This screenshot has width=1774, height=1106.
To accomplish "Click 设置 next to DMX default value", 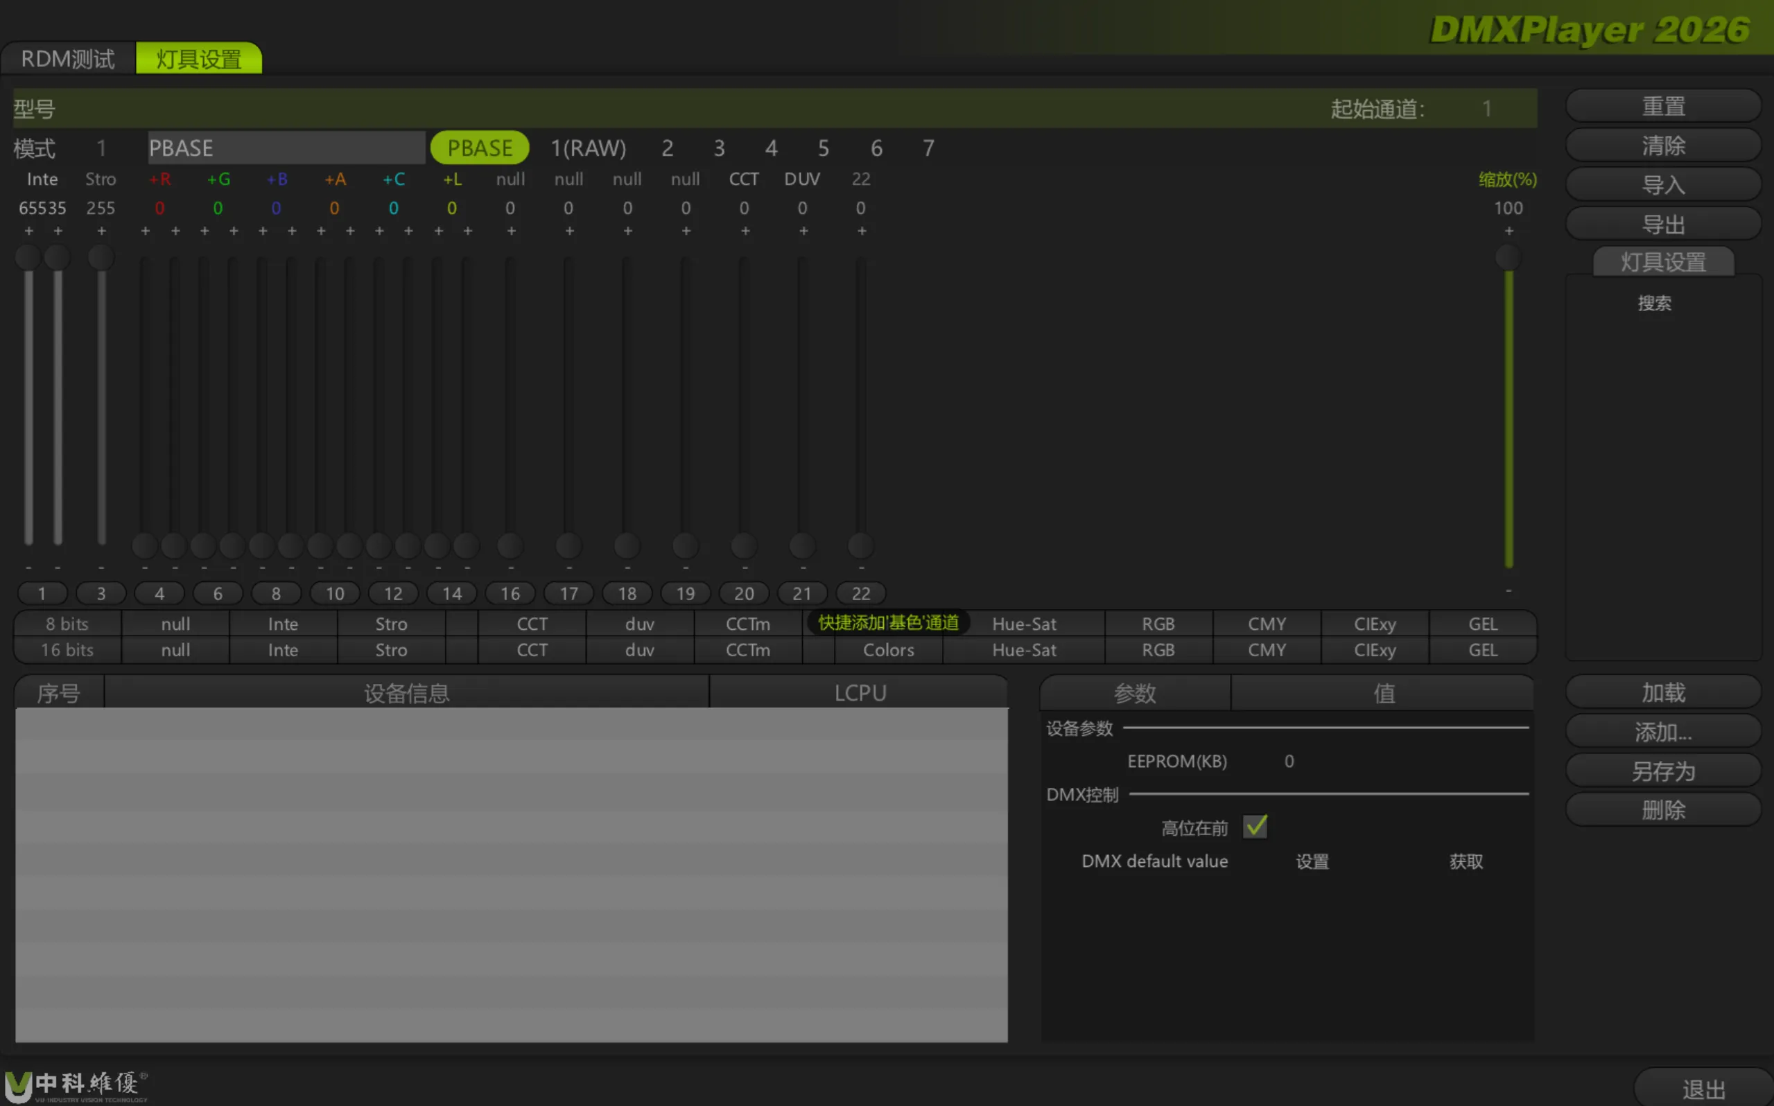I will click(x=1312, y=861).
